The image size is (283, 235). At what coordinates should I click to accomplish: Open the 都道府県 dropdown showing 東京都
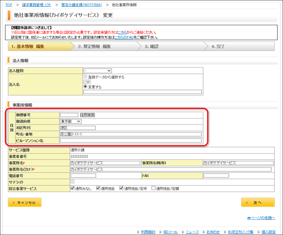point(70,121)
